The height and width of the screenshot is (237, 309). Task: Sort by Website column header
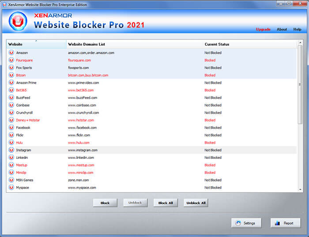tap(37, 44)
